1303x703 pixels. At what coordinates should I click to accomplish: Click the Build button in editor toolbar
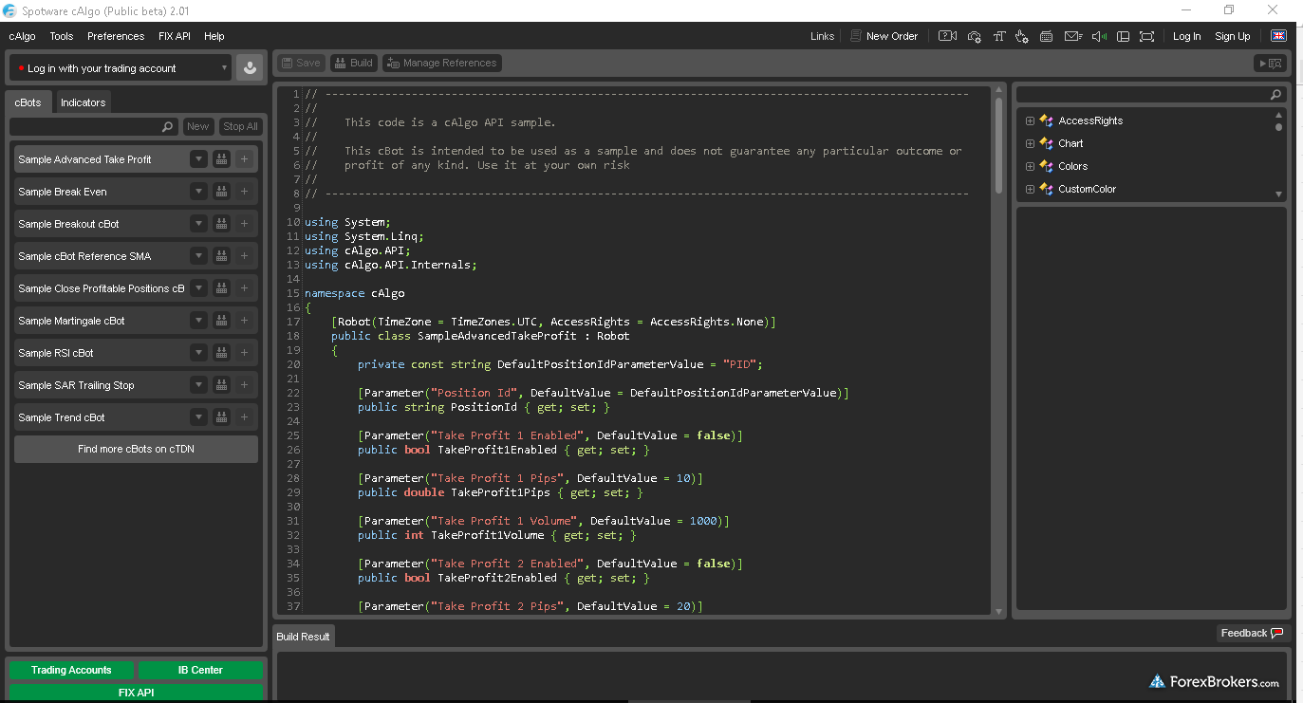pyautogui.click(x=352, y=63)
